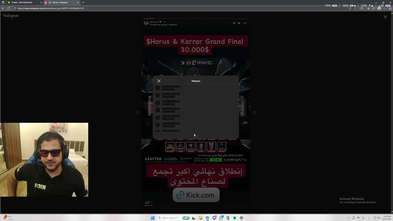This screenshot has height=221, width=393.
Task: Click the karrar_jor story avatar
Action: (x=146, y=23)
